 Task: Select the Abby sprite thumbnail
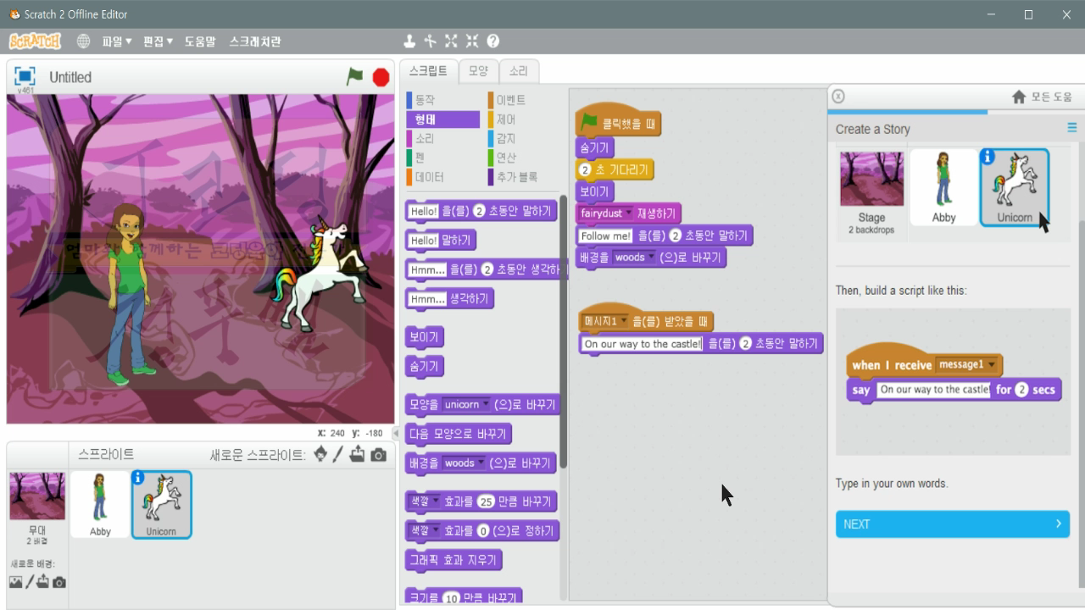click(x=100, y=502)
